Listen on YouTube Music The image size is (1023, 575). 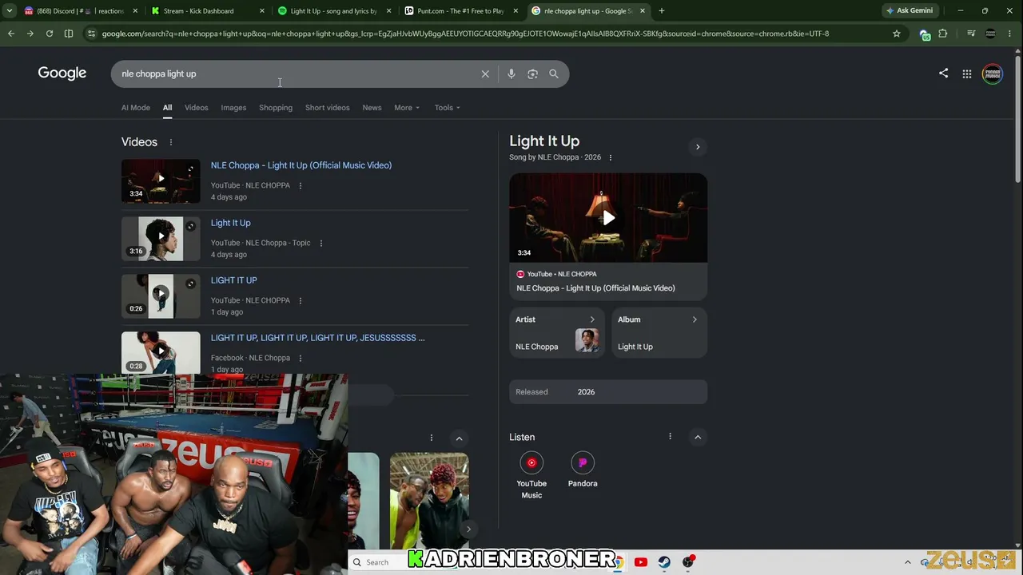[531, 476]
